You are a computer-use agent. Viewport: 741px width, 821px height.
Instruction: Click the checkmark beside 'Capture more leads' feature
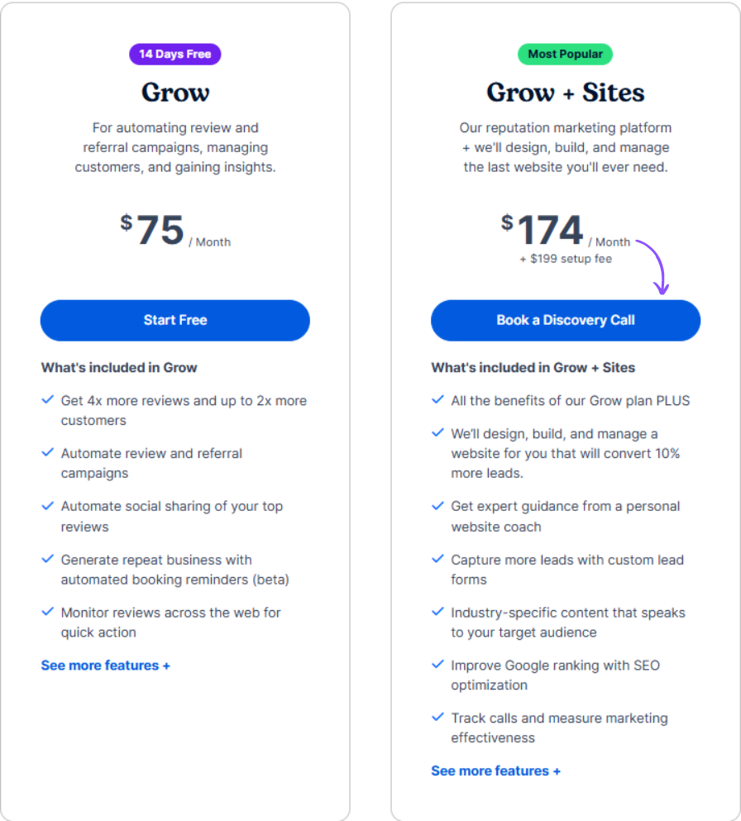[437, 558]
